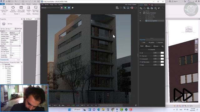Toggle the Rest checkbox
This screenshot has width=200, height=112.
tap(140, 65)
